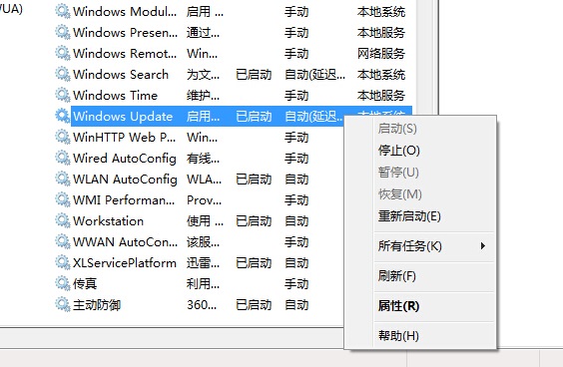This screenshot has width=563, height=367.
Task: Choose 刷新(F) in context menu
Action: pyautogui.click(x=396, y=276)
